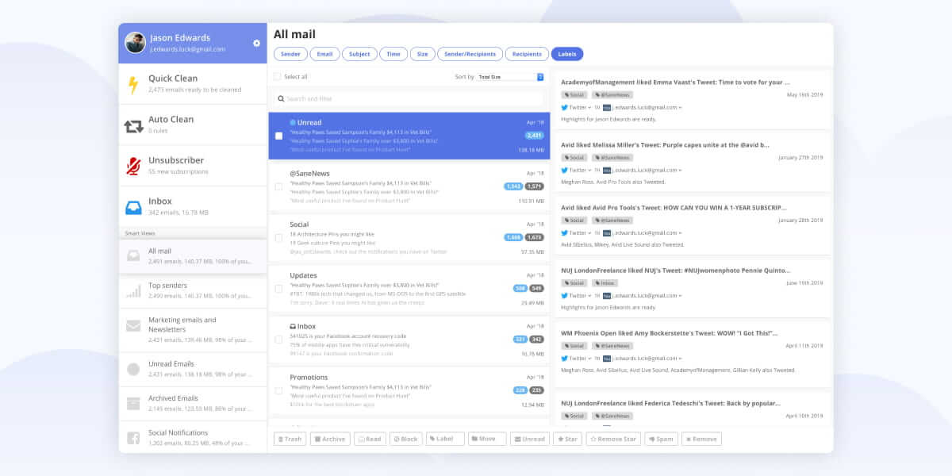952x476 pixels.
Task: Click @SaneNews tag in Melissa Miller email
Action: pos(611,157)
